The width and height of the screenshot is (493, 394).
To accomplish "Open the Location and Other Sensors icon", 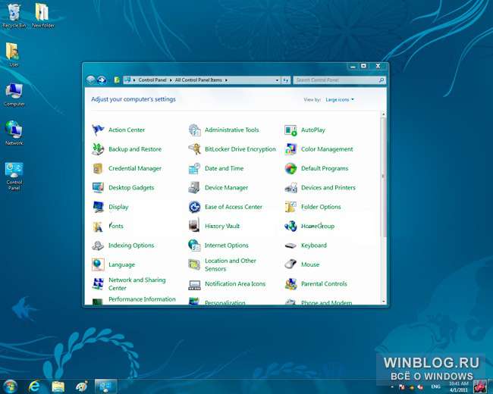I will pyautogui.click(x=195, y=264).
